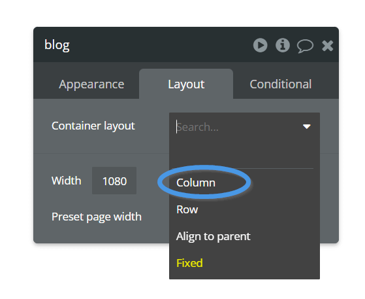Screen dimensions: 365x299
Task: Switch to the Appearance tab
Action: [91, 84]
